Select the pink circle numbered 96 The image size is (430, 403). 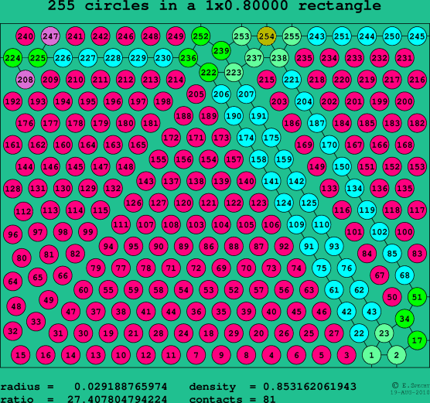[12, 234]
